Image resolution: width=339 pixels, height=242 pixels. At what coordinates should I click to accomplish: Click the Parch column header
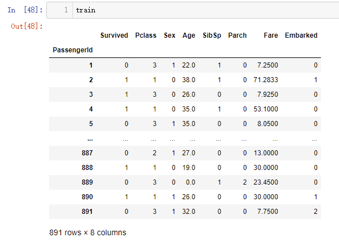237,35
